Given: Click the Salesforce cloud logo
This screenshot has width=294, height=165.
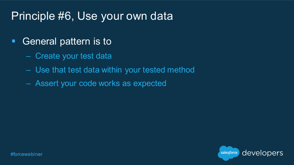Looking at the screenshot, I should click(229, 153).
